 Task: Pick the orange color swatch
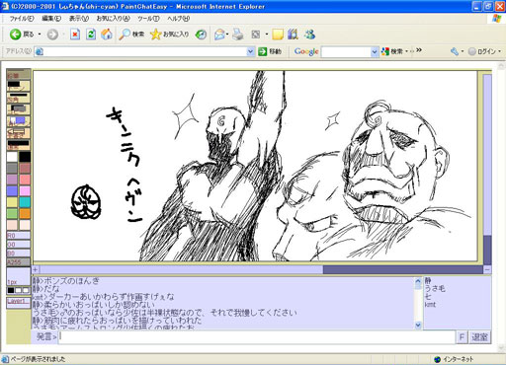[x=25, y=213]
